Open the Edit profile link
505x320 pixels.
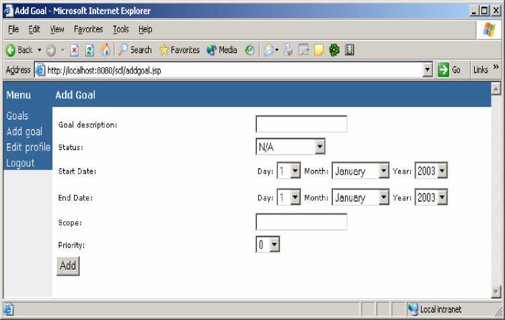(x=28, y=147)
